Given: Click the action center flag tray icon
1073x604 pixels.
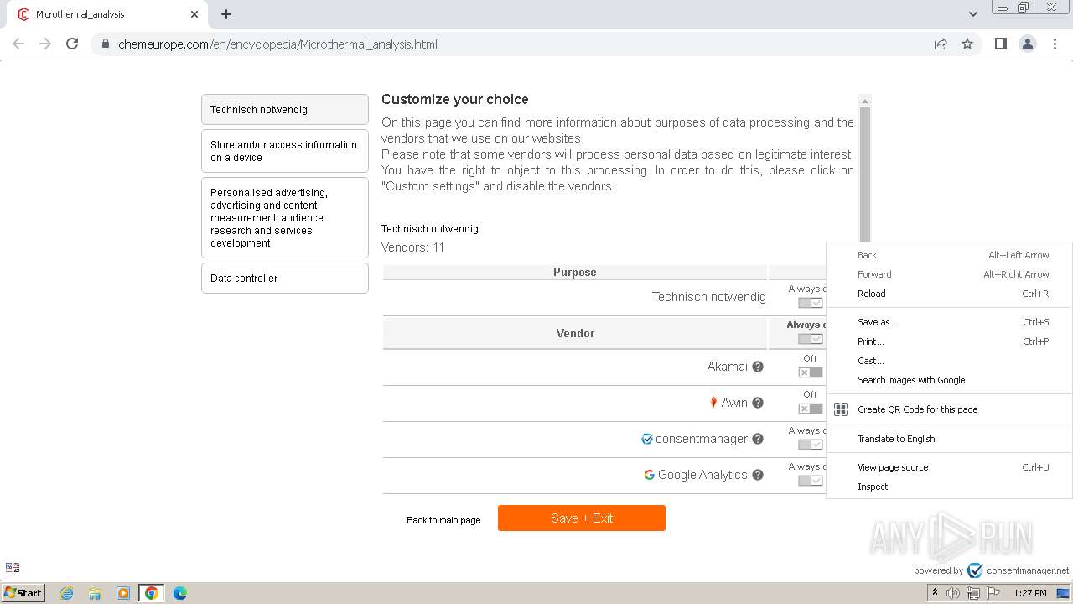Looking at the screenshot, I should tap(993, 593).
